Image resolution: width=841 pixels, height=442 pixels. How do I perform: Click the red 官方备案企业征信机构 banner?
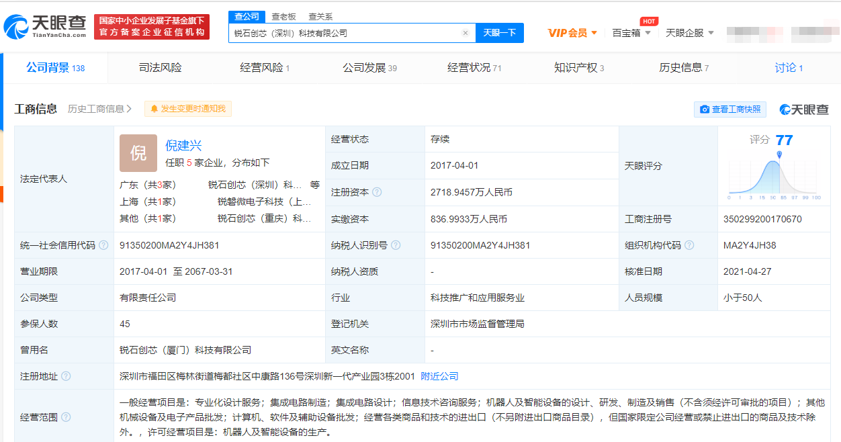pyautogui.click(x=152, y=27)
